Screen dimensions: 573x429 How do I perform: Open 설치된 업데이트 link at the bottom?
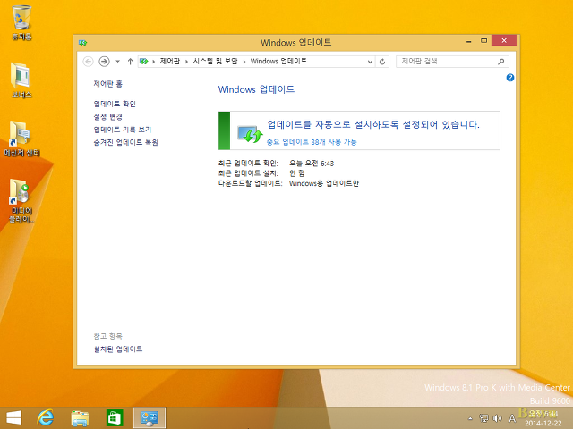(118, 349)
